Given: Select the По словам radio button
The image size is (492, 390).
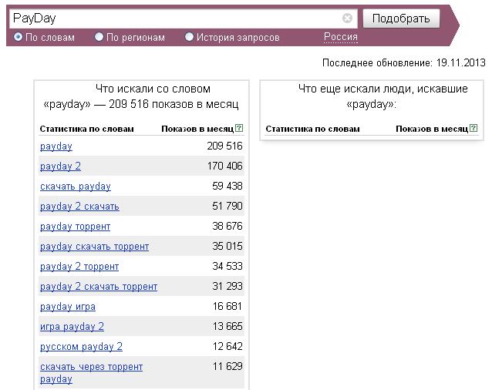Looking at the screenshot, I should click(19, 37).
